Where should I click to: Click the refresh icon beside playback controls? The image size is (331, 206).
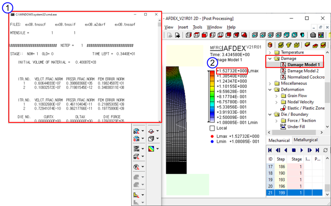pyautogui.click(x=325, y=150)
